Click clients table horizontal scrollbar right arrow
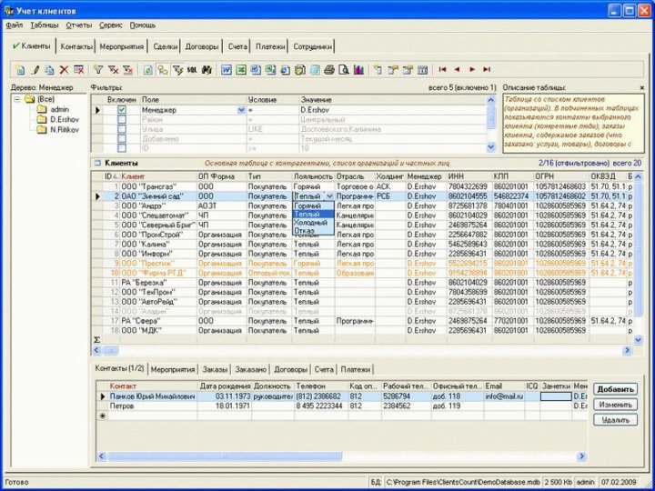This screenshot has height=491, width=655. [628, 350]
